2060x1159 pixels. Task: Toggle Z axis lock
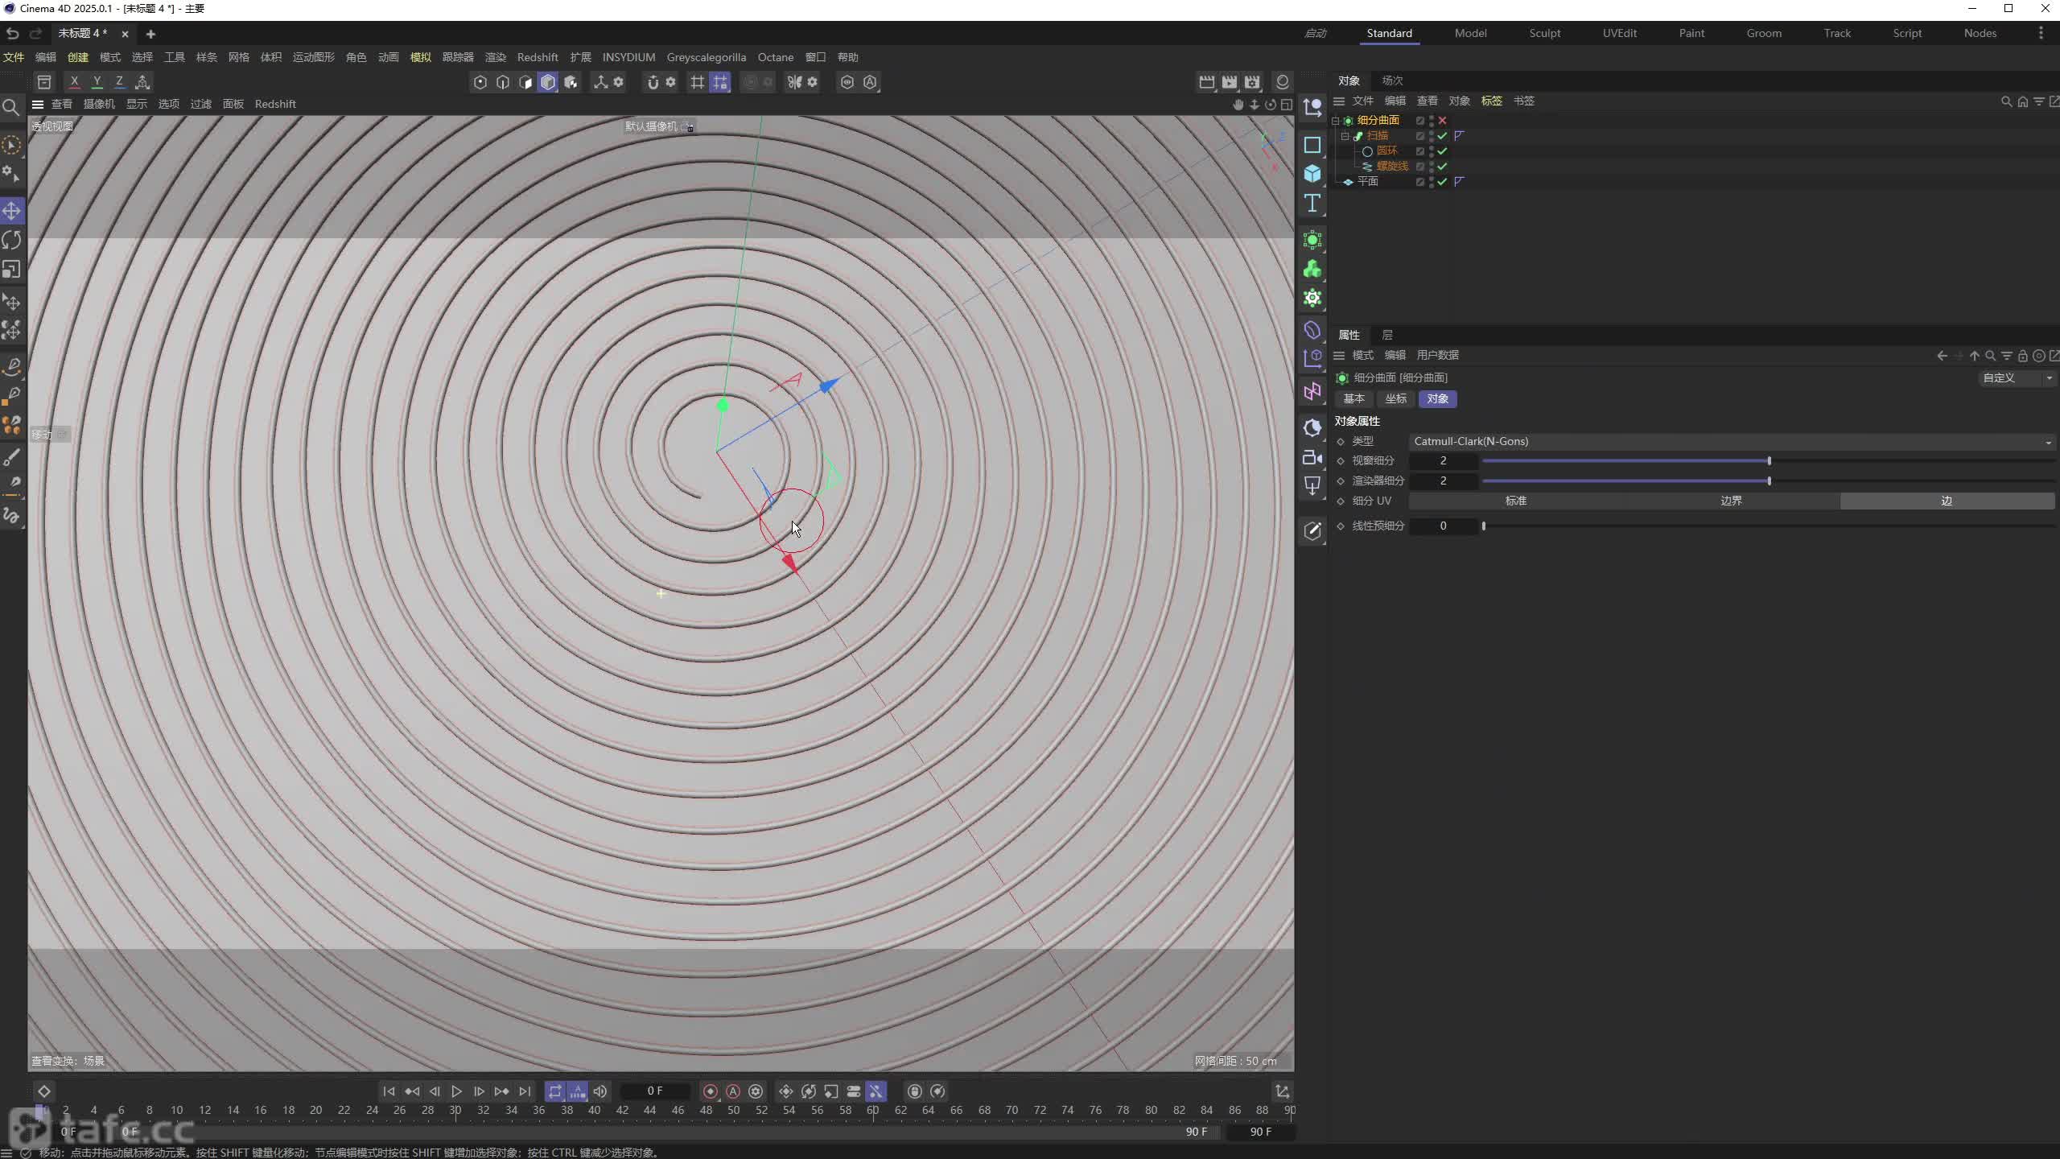click(x=119, y=82)
